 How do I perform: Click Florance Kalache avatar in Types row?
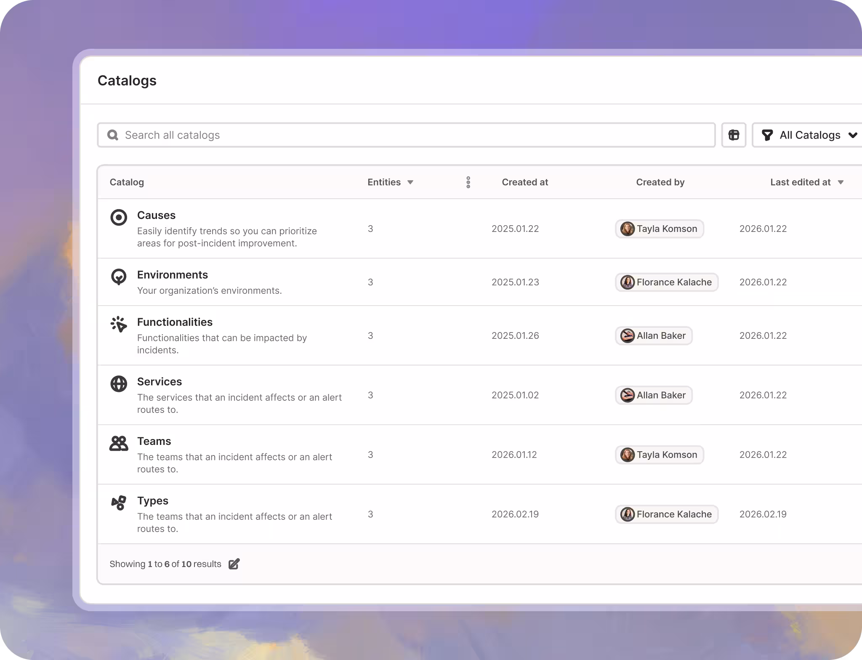628,514
